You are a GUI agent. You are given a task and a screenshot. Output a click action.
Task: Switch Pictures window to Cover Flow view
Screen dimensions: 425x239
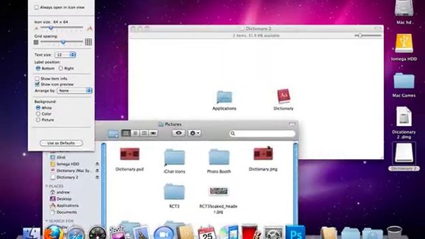[x=153, y=133]
